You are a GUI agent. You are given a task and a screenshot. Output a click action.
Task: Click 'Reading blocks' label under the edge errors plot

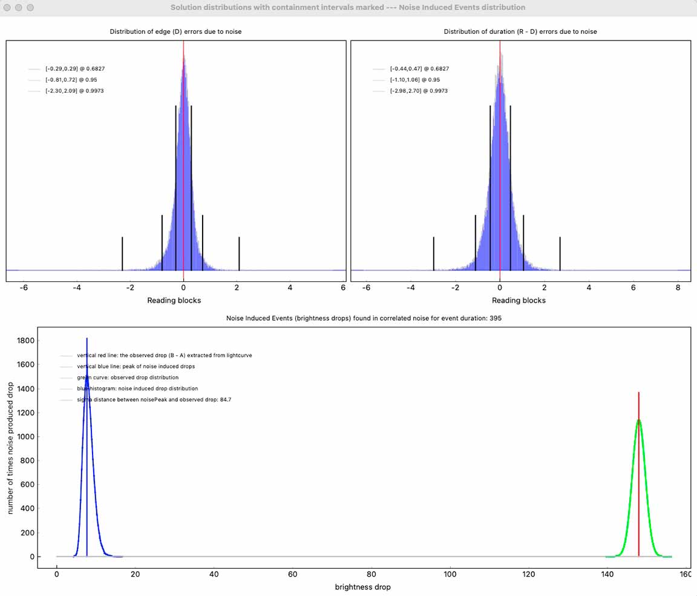point(174,300)
